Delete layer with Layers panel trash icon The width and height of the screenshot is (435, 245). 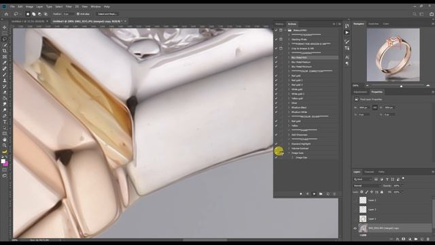click(428, 239)
